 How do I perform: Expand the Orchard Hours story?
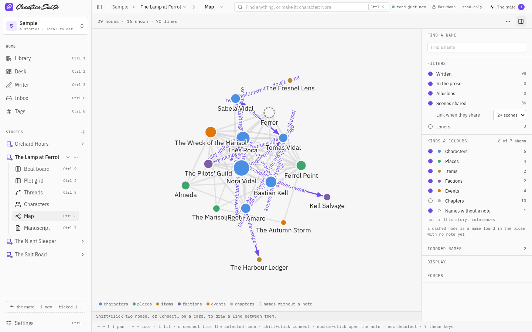tap(83, 144)
